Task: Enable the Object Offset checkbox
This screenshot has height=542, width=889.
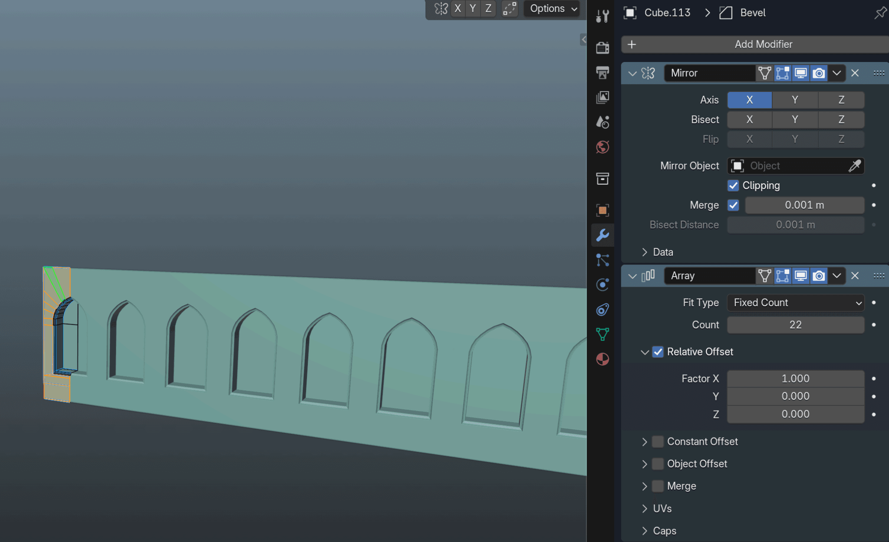Action: point(658,464)
